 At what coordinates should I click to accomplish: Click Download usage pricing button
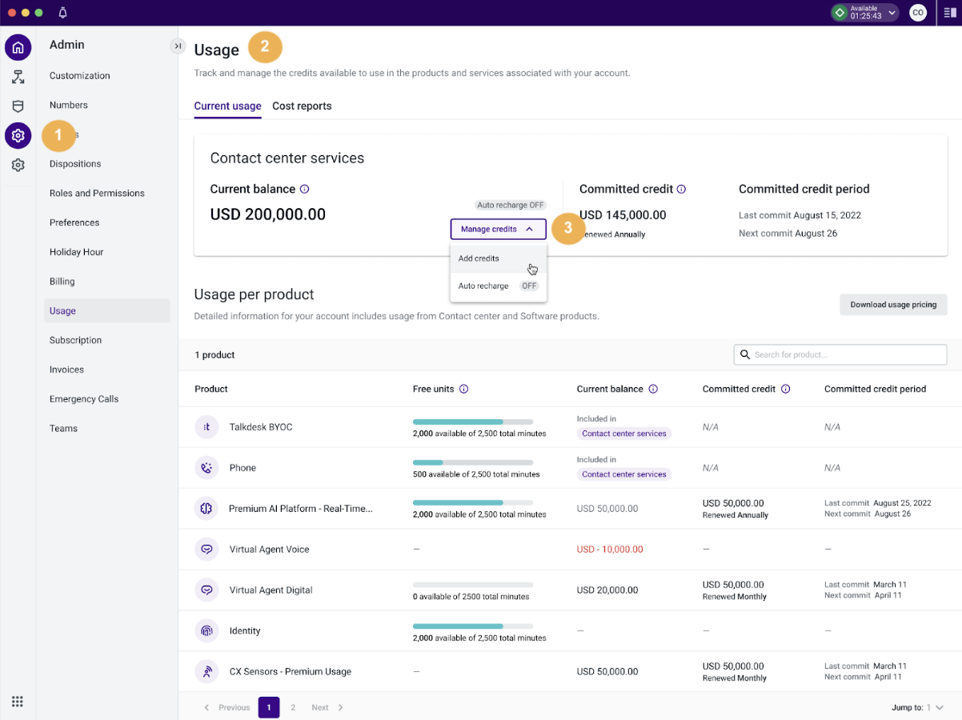pyautogui.click(x=893, y=305)
